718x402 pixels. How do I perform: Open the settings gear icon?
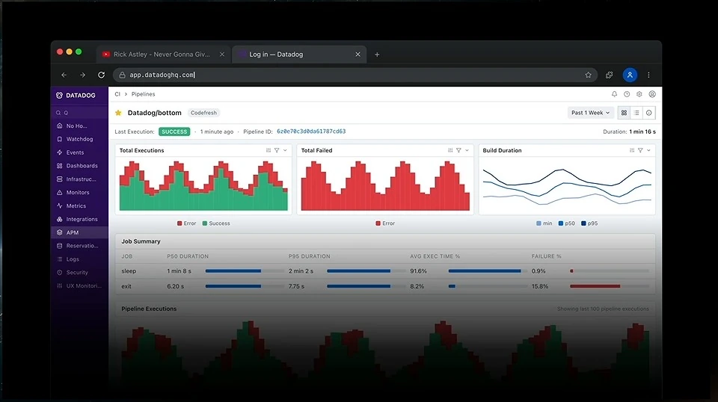[x=639, y=93]
